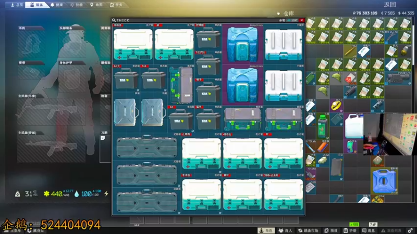The height and width of the screenshot is (234, 417).
Task: Select the left silver document case
Action: point(126,112)
